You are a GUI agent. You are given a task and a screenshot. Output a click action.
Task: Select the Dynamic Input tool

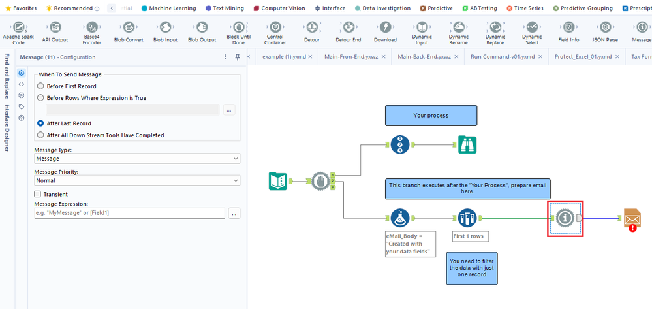click(x=422, y=33)
